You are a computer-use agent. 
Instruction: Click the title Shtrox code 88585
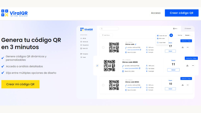tap(130, 62)
